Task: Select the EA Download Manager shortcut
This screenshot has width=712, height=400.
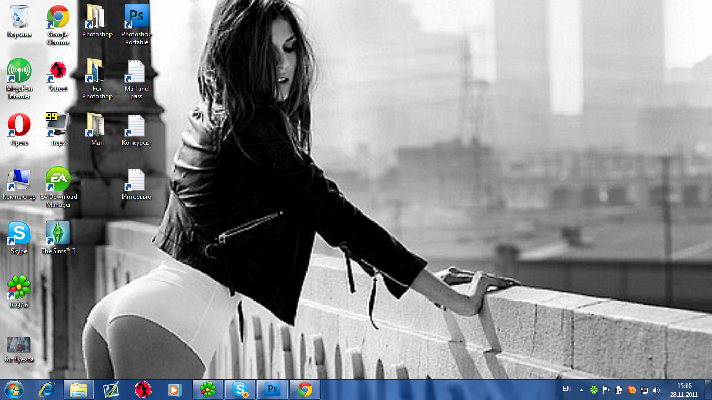Action: 58,187
